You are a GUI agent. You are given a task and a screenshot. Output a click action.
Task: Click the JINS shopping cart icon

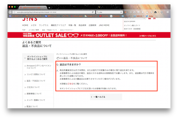tap(154, 18)
